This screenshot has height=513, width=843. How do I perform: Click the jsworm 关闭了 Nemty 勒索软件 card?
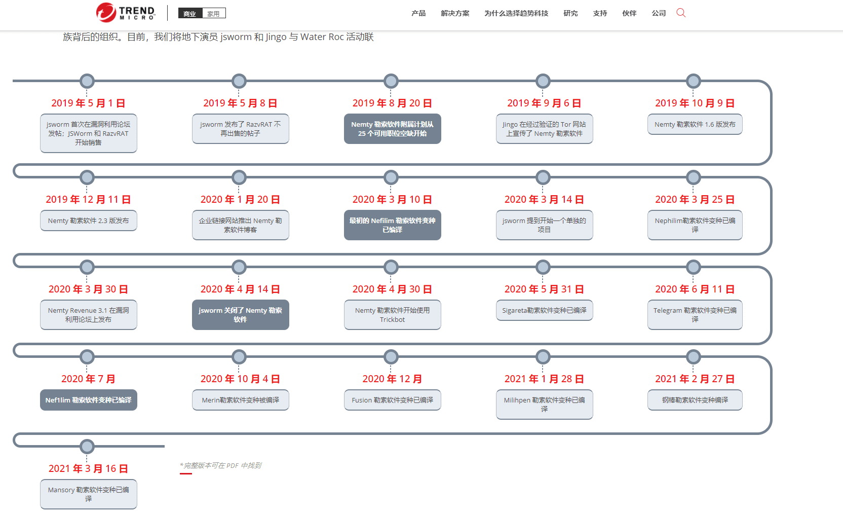pyautogui.click(x=241, y=315)
